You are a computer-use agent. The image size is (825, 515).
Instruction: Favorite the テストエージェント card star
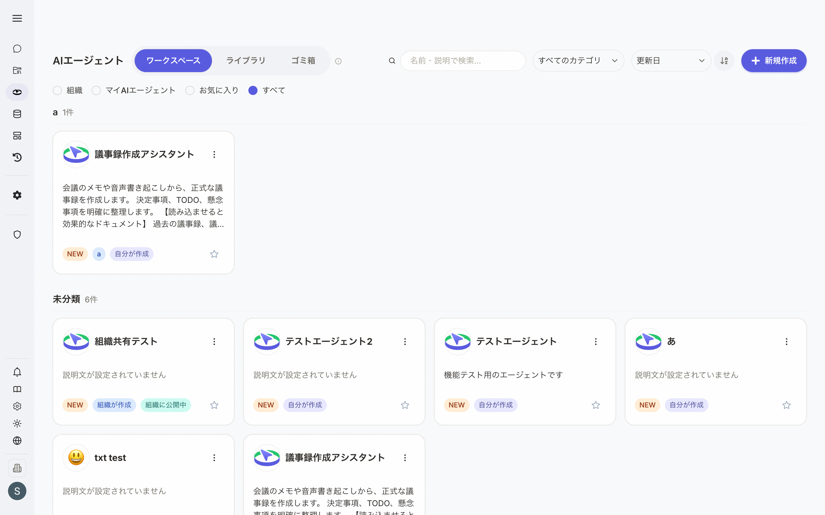(x=596, y=405)
